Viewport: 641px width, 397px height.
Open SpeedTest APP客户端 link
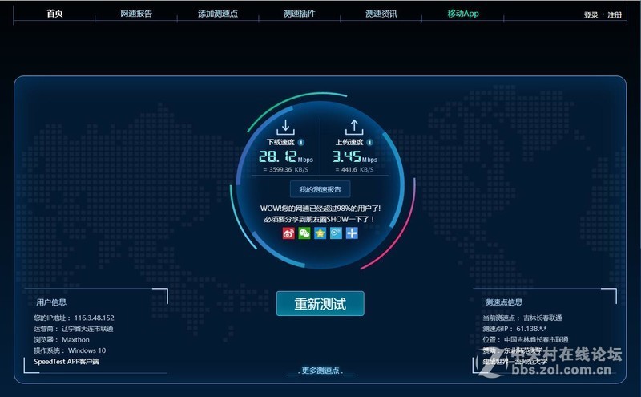click(67, 362)
